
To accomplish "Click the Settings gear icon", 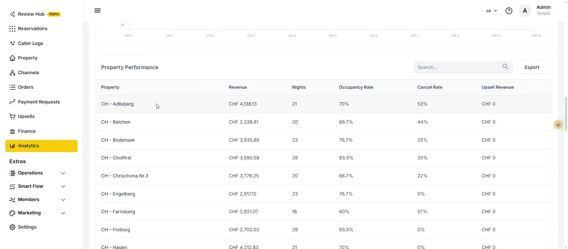I will (12, 227).
